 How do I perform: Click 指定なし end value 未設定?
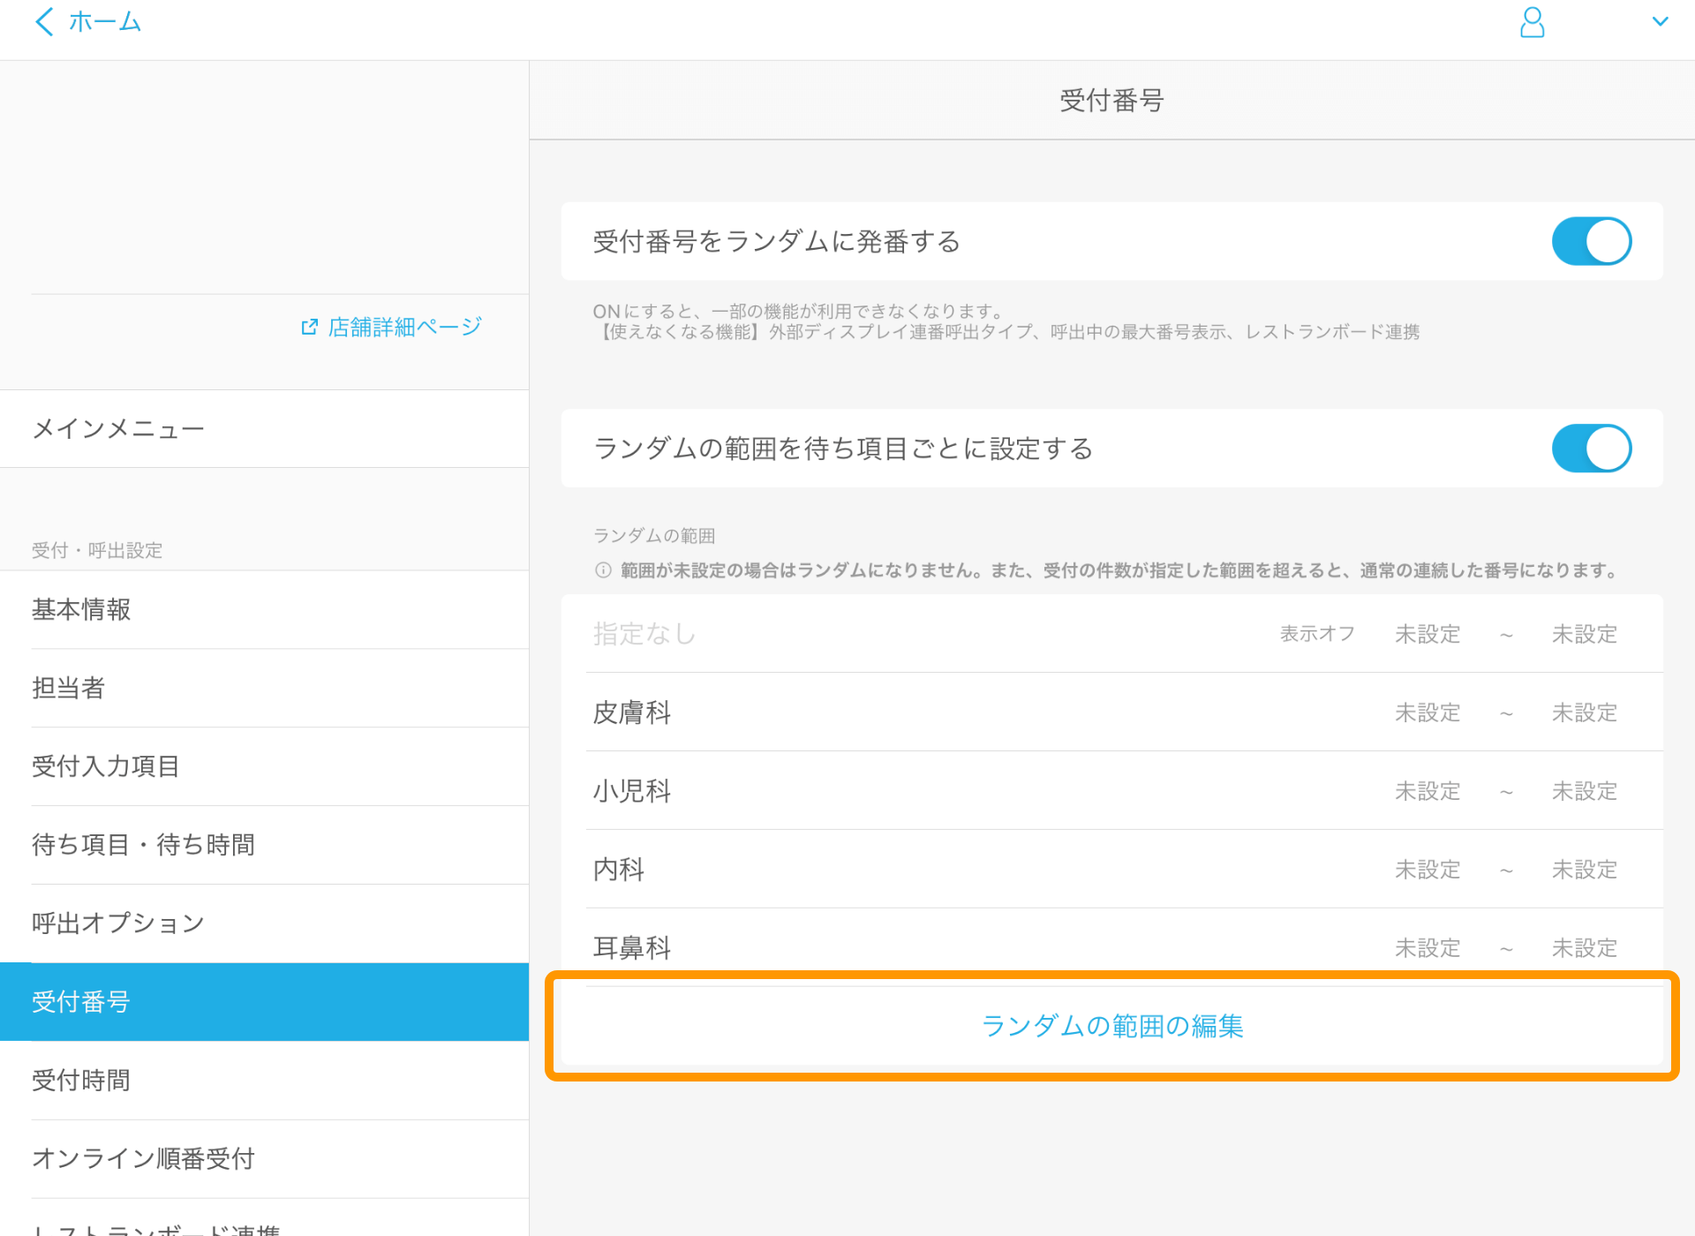(x=1585, y=634)
